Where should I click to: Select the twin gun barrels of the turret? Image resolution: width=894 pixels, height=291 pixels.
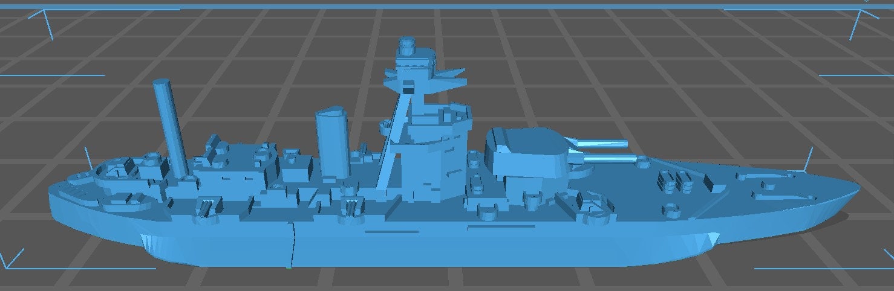click(x=602, y=150)
